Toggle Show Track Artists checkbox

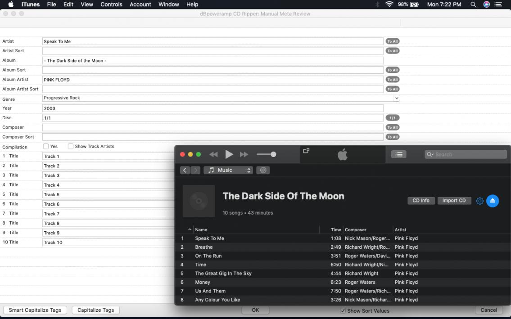point(71,146)
